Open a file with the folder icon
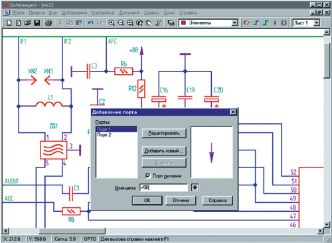332x243 pixels. pos(28,23)
